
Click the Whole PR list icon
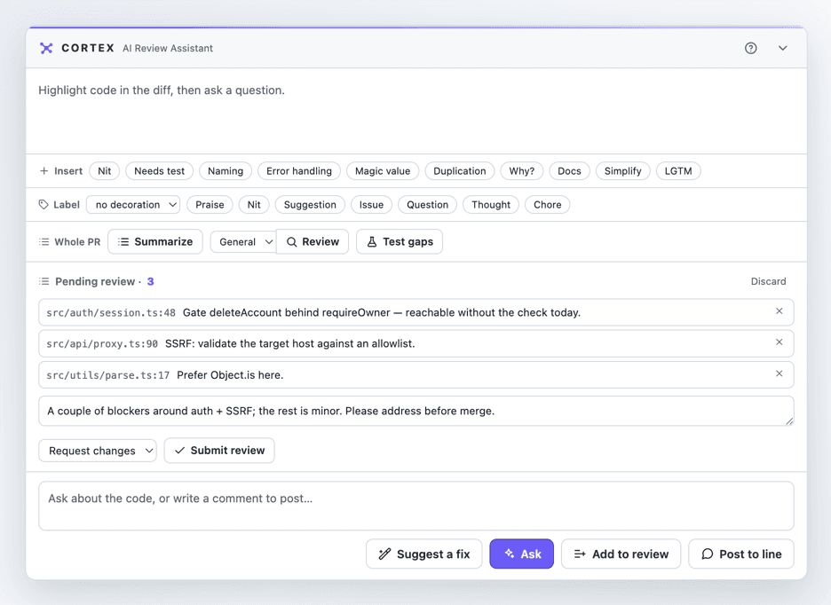[x=44, y=241]
